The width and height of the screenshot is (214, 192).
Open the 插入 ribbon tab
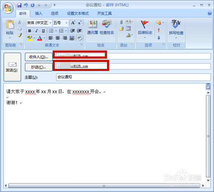click(x=39, y=13)
